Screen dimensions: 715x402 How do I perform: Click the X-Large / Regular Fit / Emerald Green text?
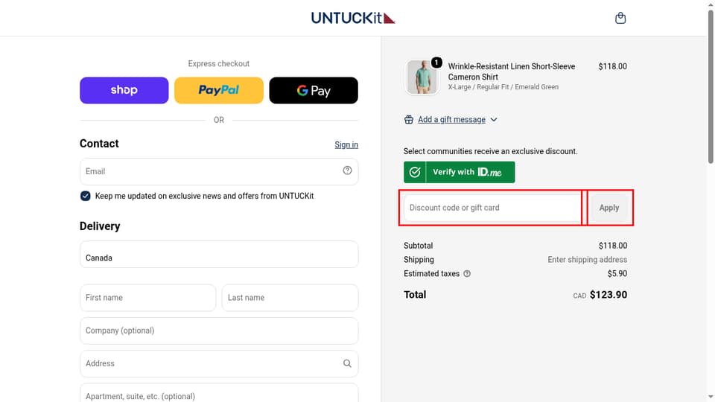(503, 87)
